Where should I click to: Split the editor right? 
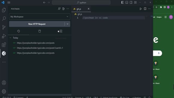coord(145,9)
